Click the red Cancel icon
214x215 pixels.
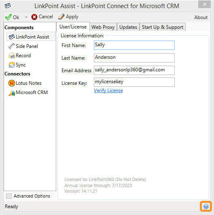(34, 17)
